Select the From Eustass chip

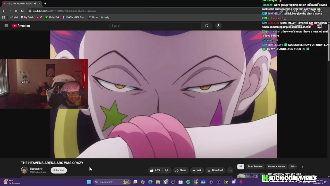(x=255, y=167)
